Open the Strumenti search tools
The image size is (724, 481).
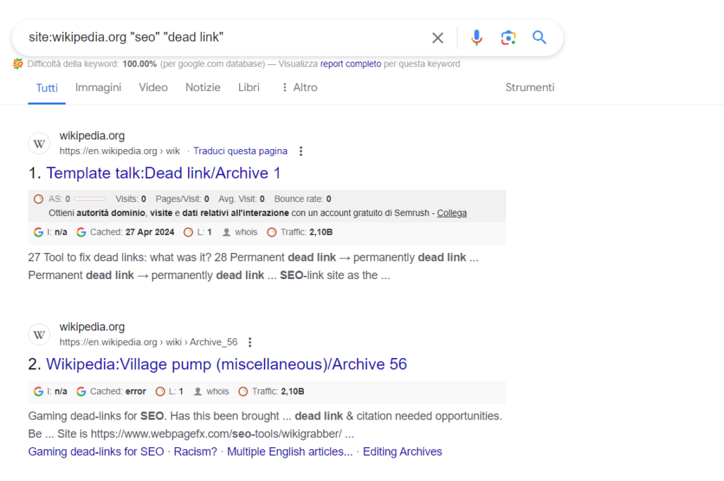pyautogui.click(x=530, y=88)
